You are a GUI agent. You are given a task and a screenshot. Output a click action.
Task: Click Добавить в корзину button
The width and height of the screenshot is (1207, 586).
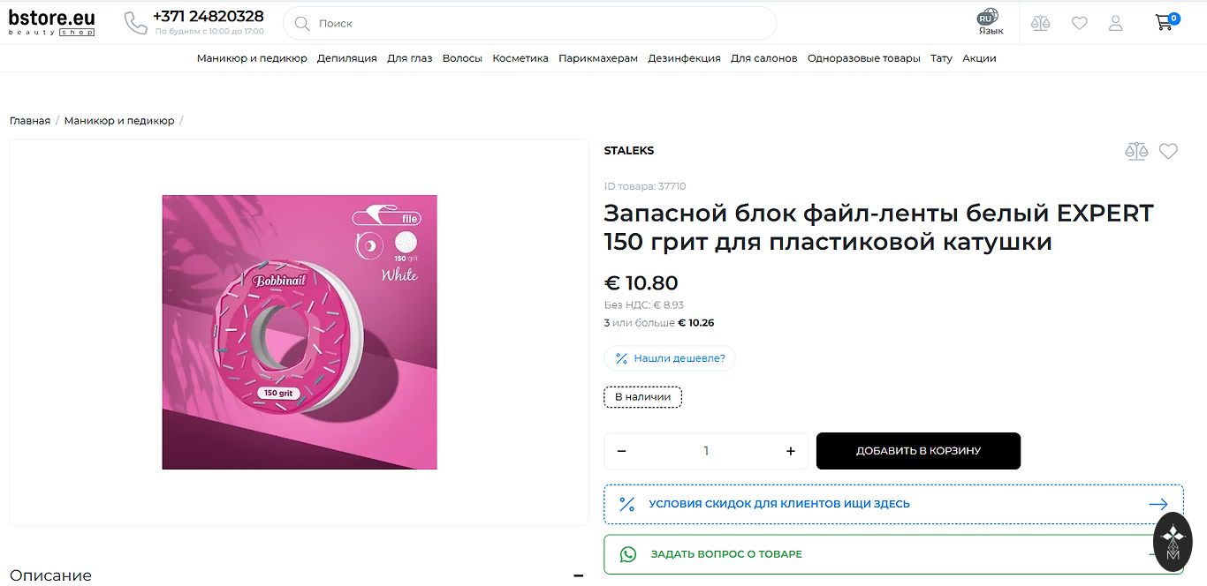(x=918, y=451)
